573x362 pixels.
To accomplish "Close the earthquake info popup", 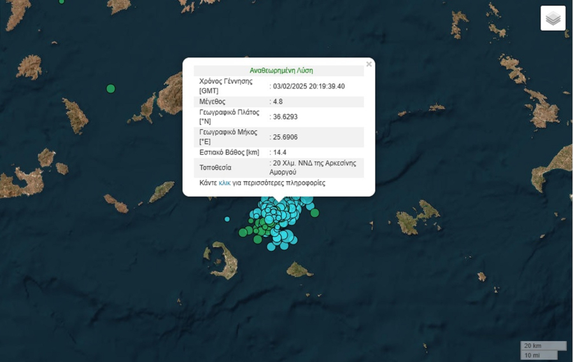I will pyautogui.click(x=369, y=64).
